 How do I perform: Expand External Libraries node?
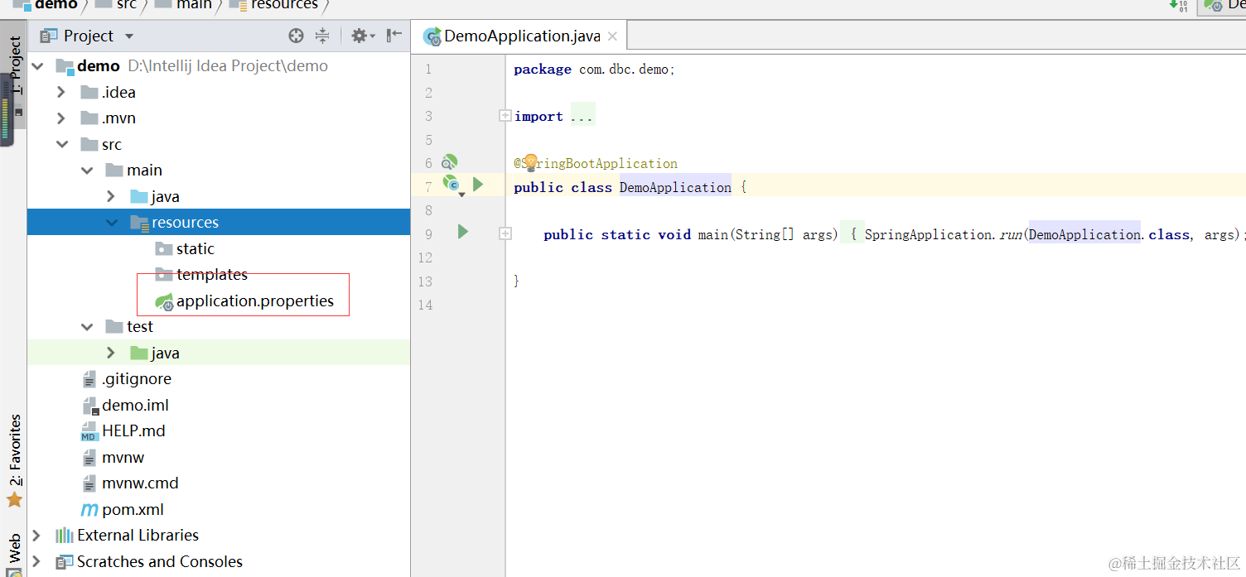36,536
